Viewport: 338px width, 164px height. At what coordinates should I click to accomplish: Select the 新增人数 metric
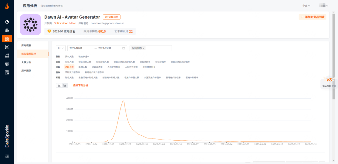(x=83, y=67)
